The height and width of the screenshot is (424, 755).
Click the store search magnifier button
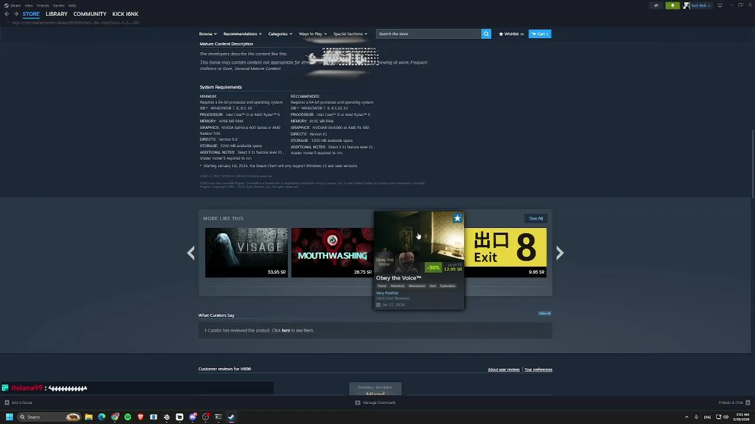pos(486,34)
